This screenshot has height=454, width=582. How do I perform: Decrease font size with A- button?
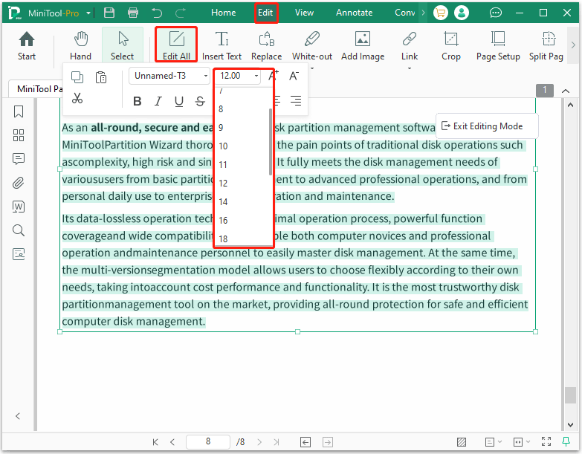point(294,75)
